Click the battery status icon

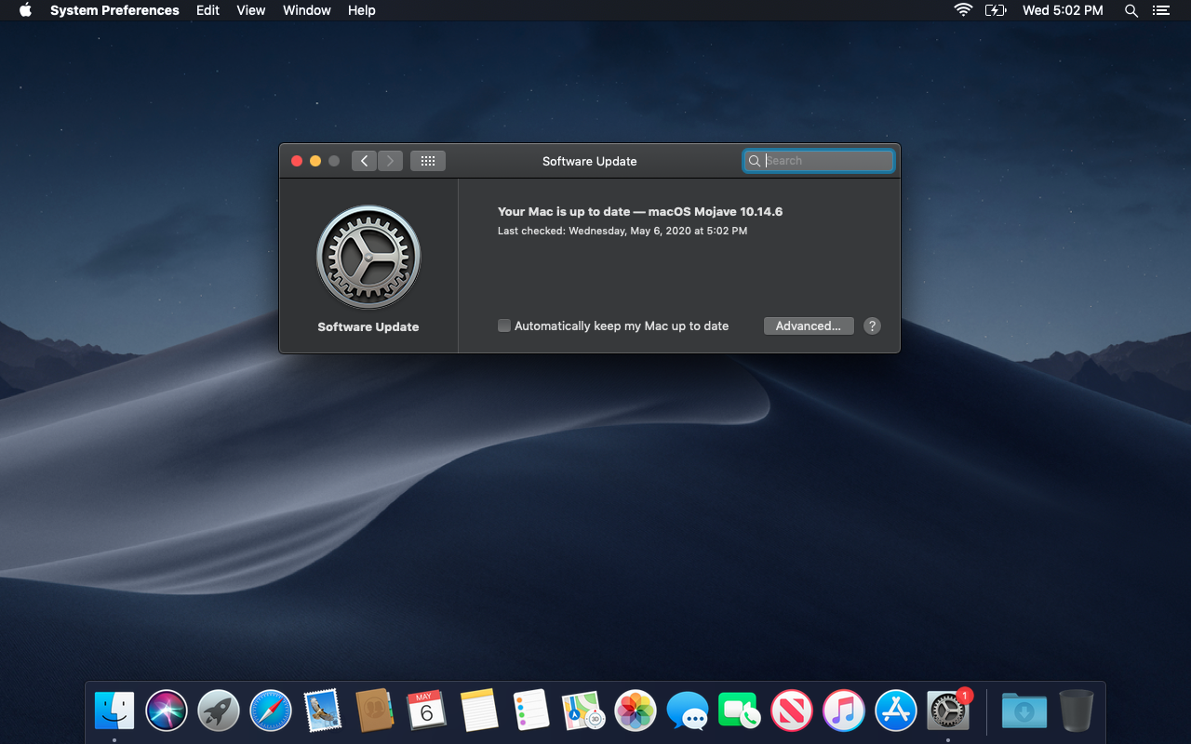pos(996,10)
